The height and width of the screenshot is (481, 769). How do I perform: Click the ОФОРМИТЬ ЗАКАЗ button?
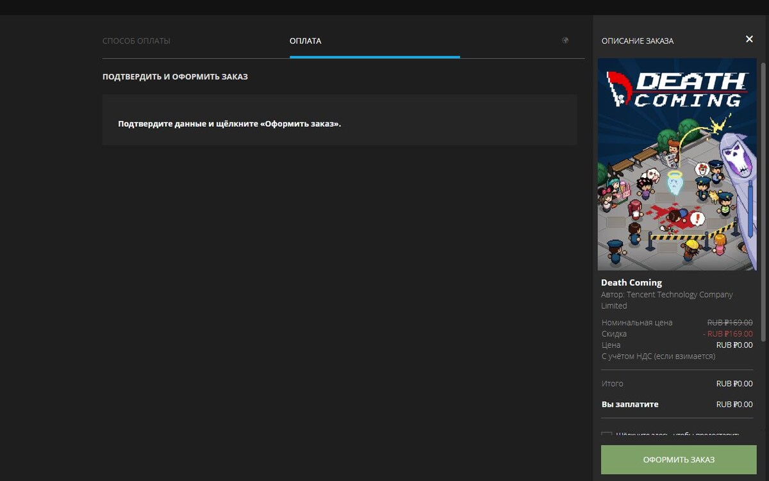679,460
